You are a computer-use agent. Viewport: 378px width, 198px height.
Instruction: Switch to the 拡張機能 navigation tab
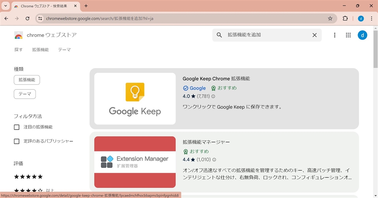click(40, 50)
